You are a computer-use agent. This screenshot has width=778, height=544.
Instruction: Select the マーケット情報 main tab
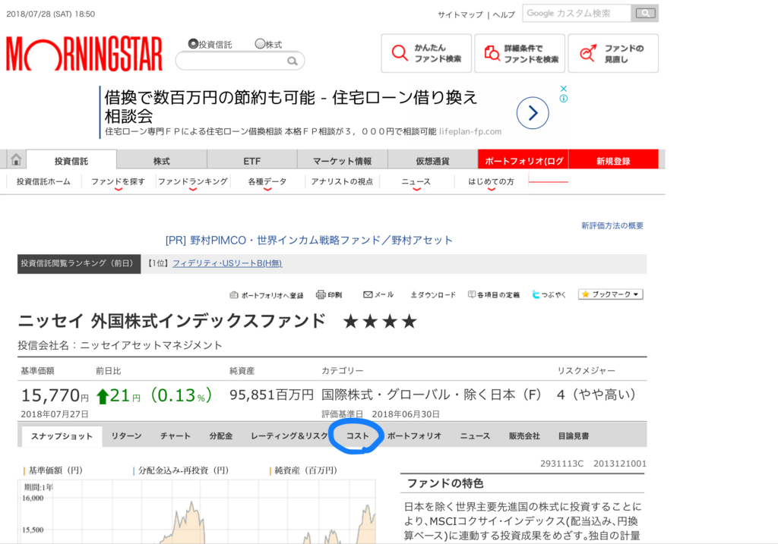(x=343, y=161)
